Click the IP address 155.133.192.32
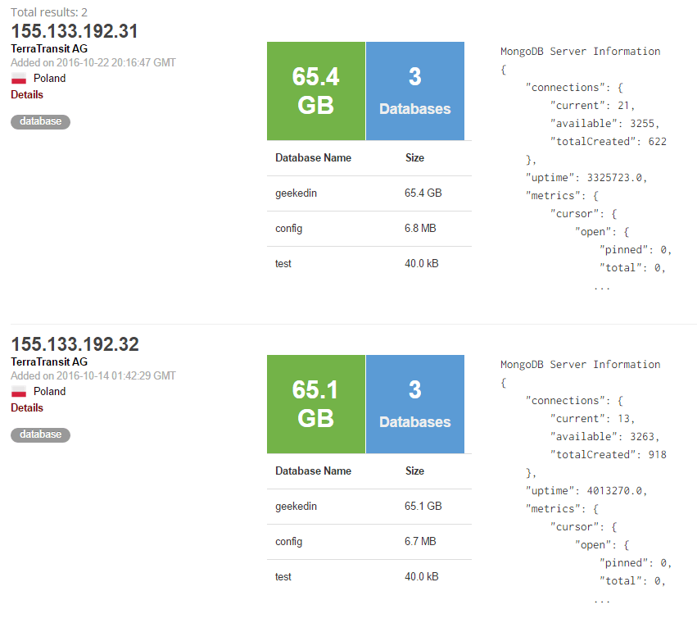 (x=74, y=344)
